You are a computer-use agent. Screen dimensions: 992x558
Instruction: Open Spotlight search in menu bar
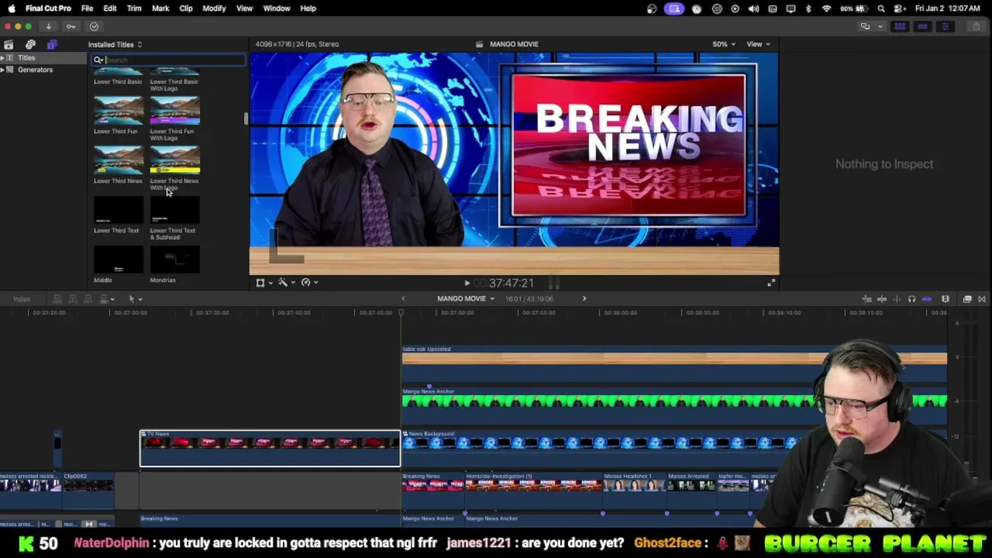881,9
